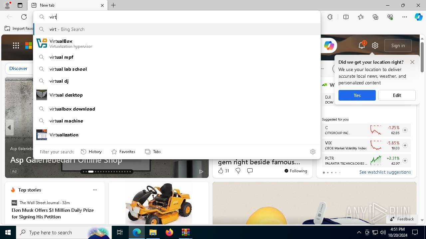Choose virtual lab school suggestion

pyautogui.click(x=177, y=69)
